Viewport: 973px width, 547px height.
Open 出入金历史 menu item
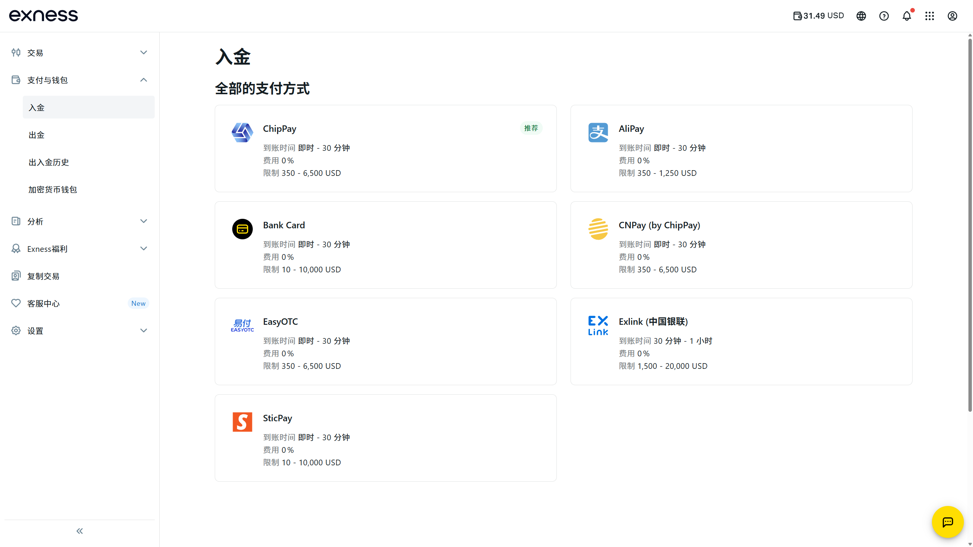[x=89, y=162]
